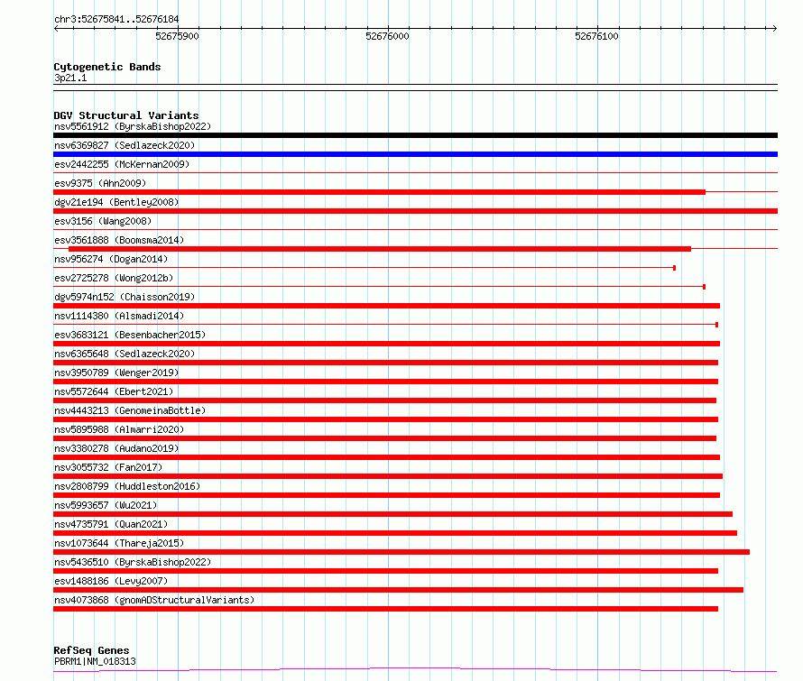Open the nsv4073868 (gnomADStructuralVariants) label

point(154,600)
